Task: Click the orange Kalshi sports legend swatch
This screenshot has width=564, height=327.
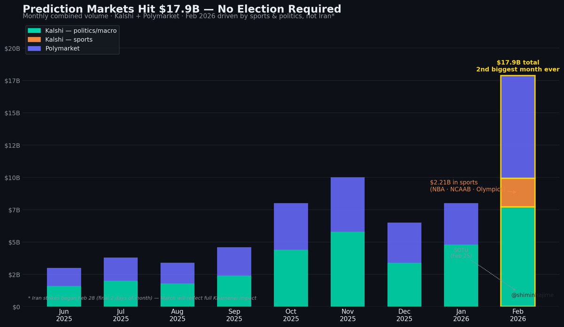Action: 34,40
